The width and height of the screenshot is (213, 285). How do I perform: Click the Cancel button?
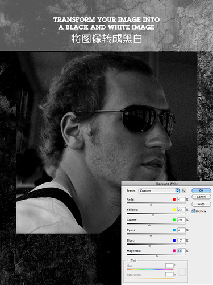coord(201,197)
